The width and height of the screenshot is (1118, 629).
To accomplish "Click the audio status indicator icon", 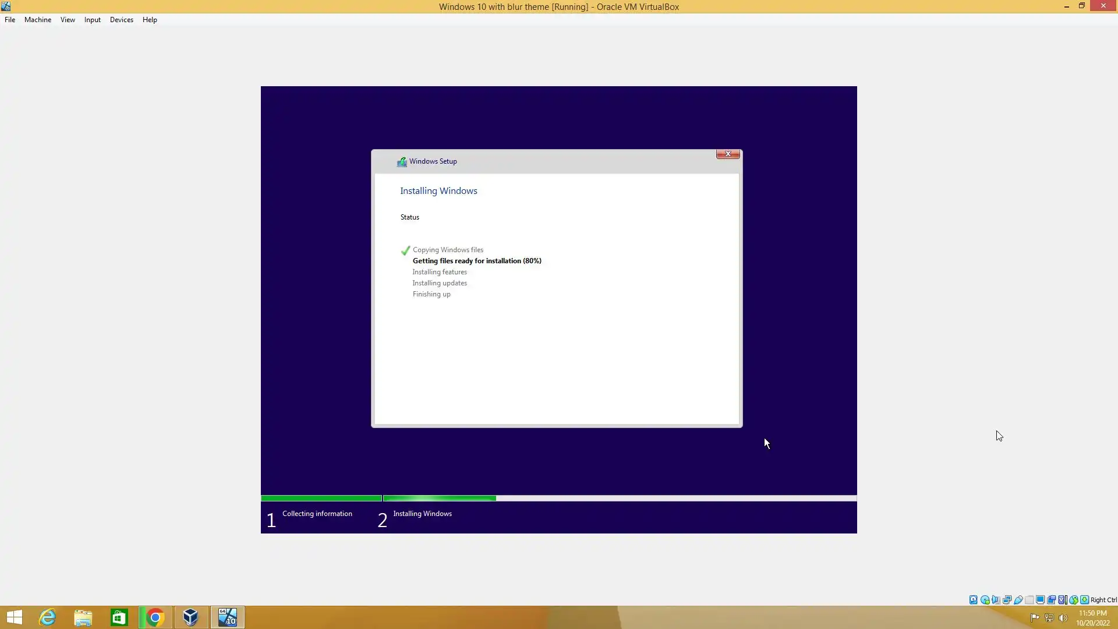I will (996, 600).
